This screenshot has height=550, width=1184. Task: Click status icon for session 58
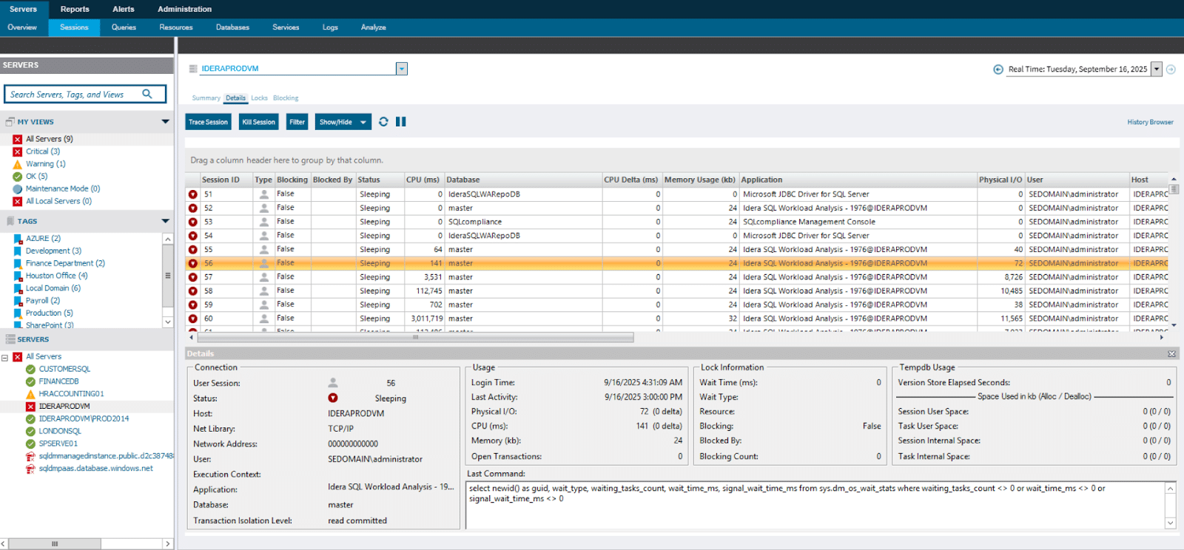[x=193, y=291]
